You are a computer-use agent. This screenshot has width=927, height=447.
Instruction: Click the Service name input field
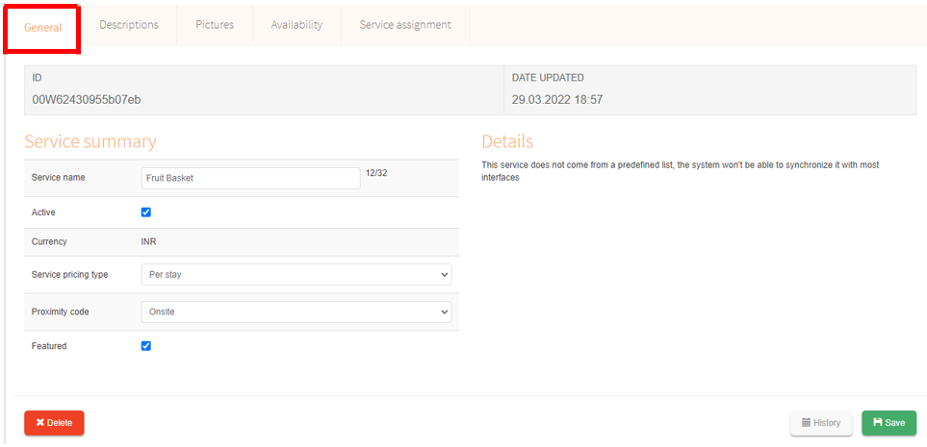pos(250,178)
